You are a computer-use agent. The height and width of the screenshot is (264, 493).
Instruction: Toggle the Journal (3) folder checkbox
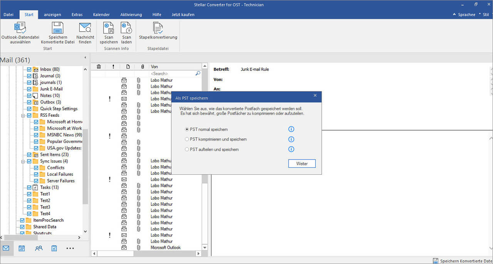pos(29,76)
